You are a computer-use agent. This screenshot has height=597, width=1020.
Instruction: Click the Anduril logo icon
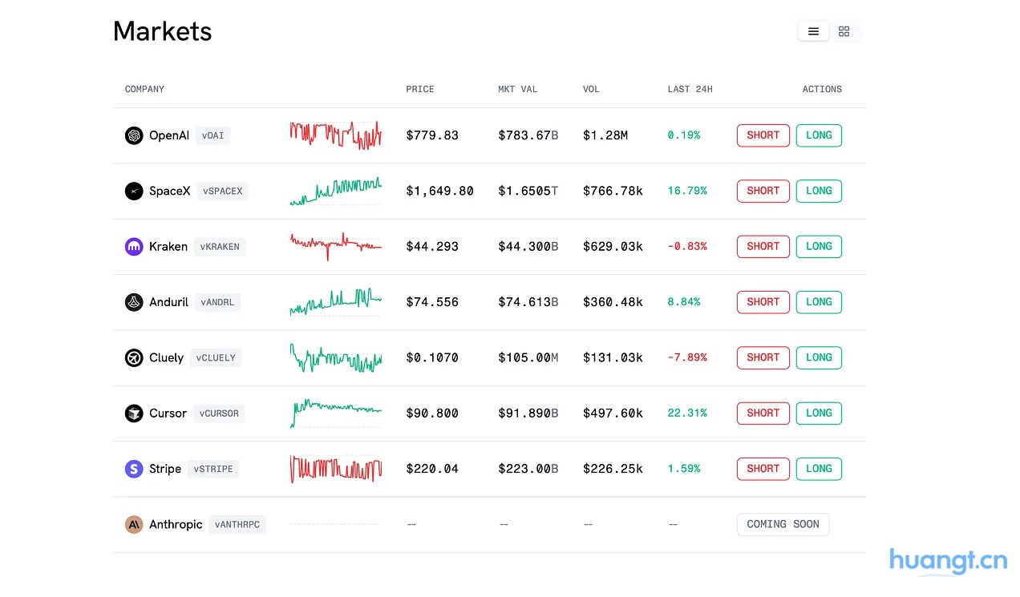coord(134,302)
